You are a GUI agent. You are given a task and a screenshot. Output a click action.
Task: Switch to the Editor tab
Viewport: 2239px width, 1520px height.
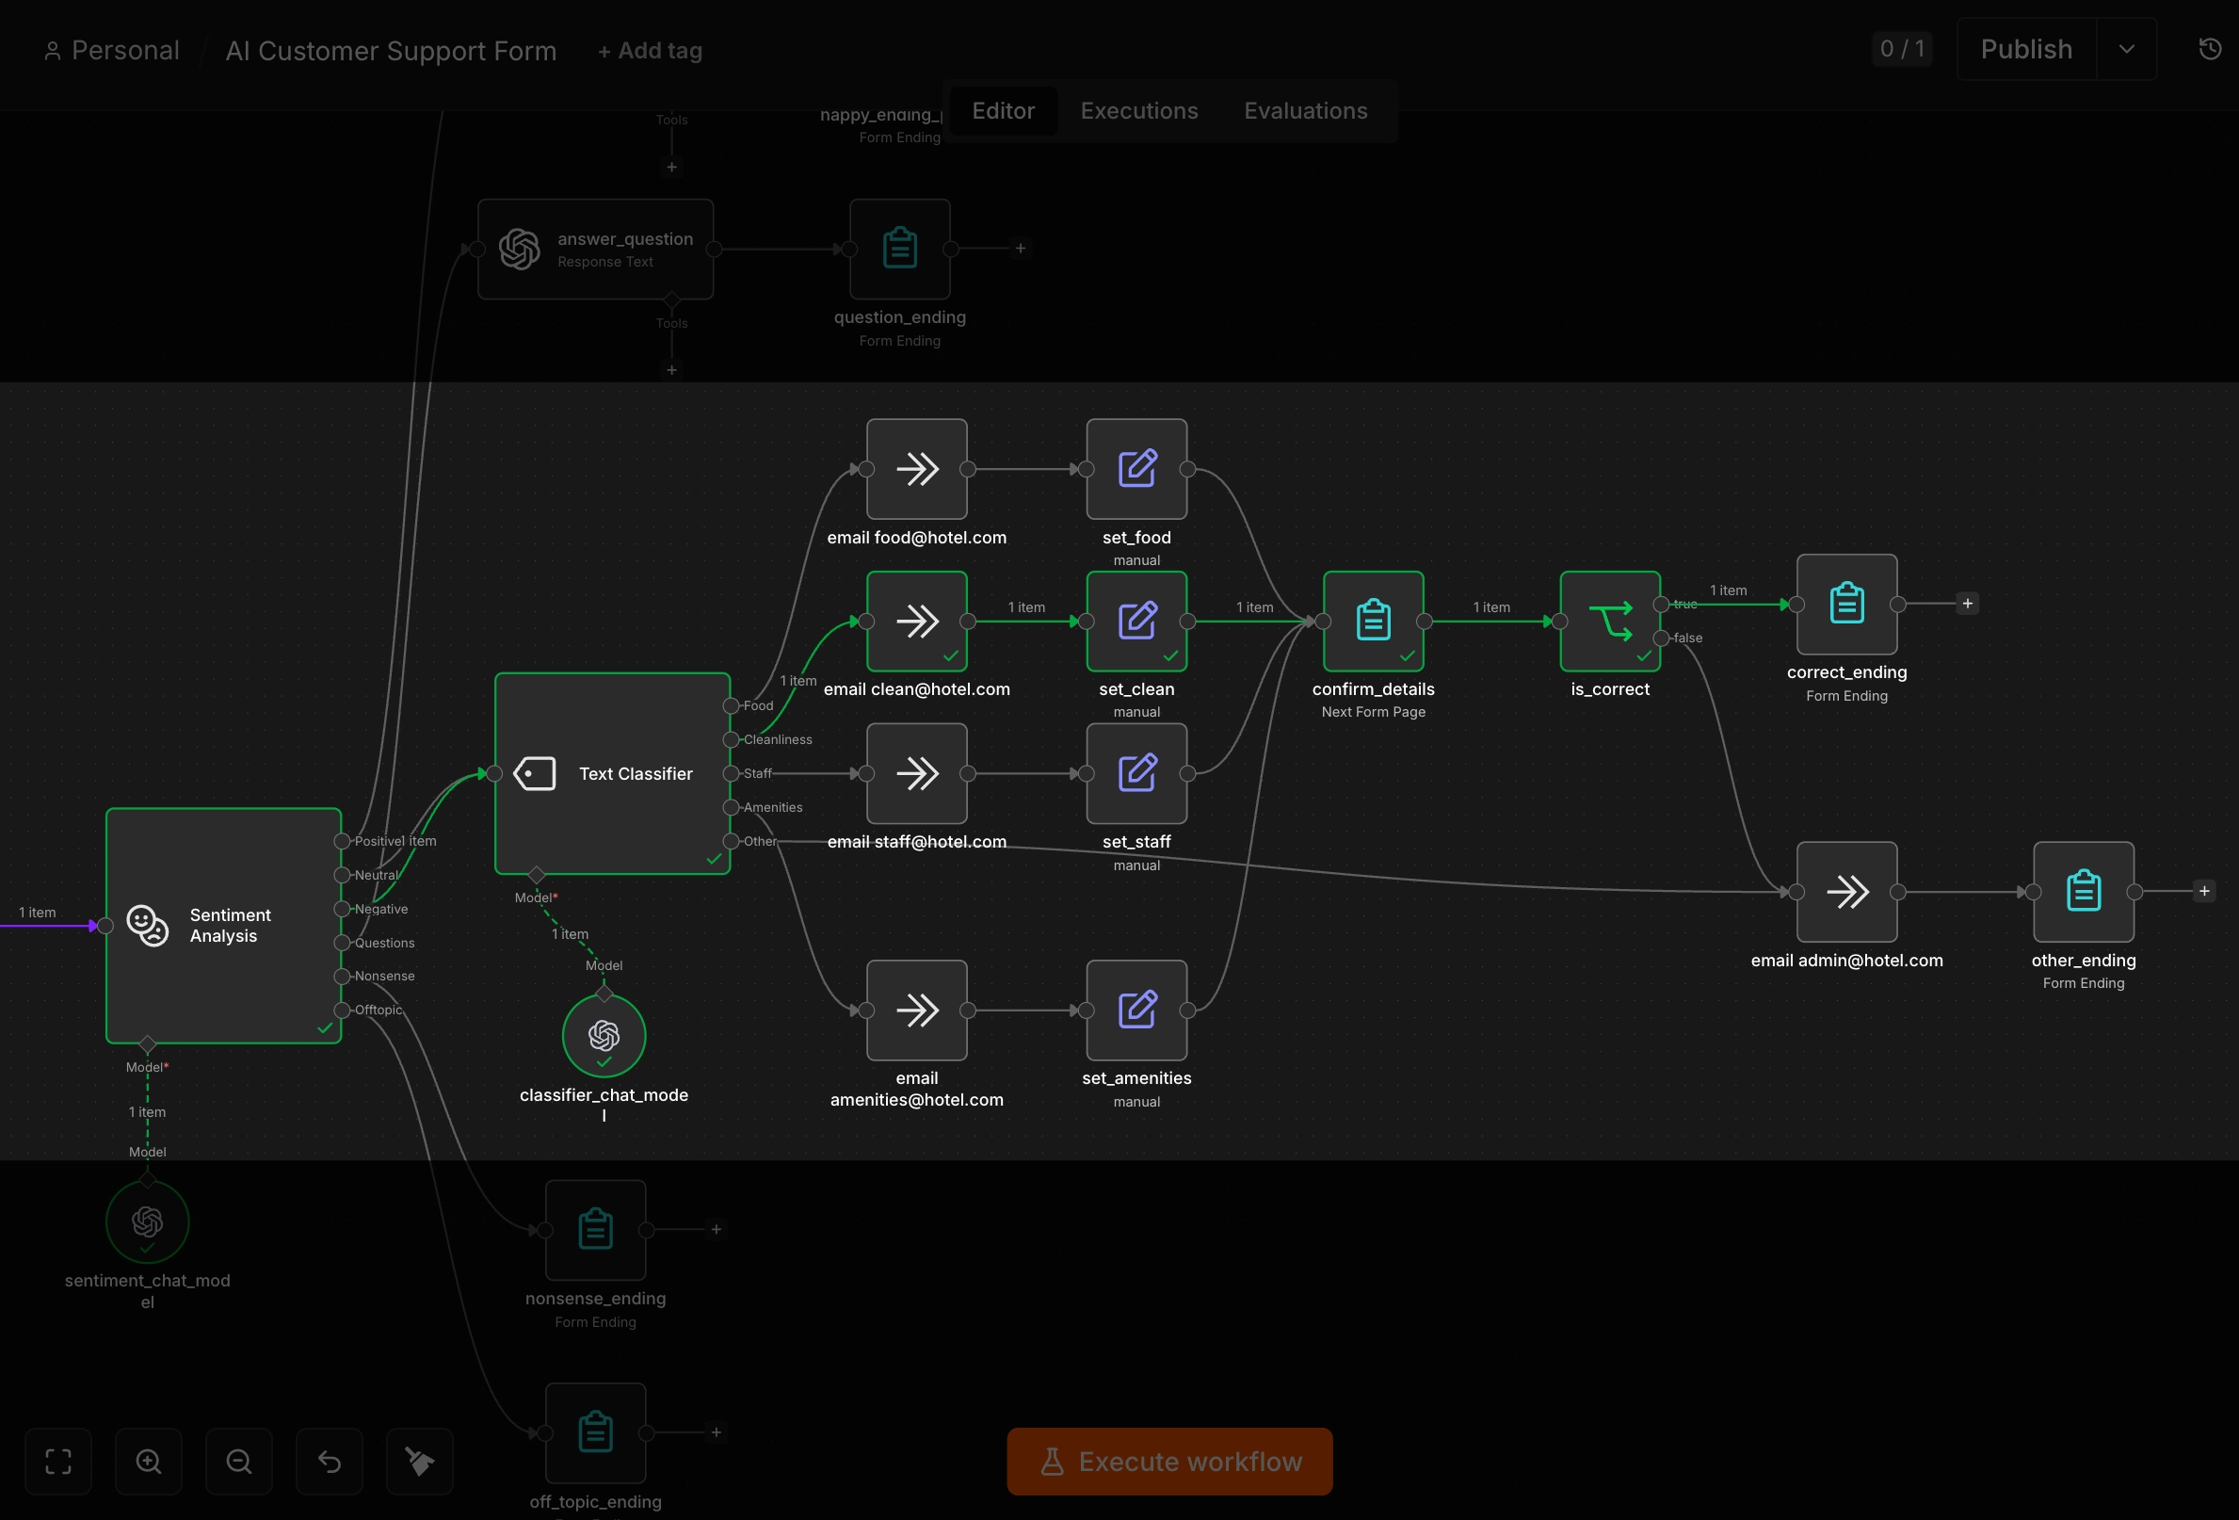[1003, 111]
